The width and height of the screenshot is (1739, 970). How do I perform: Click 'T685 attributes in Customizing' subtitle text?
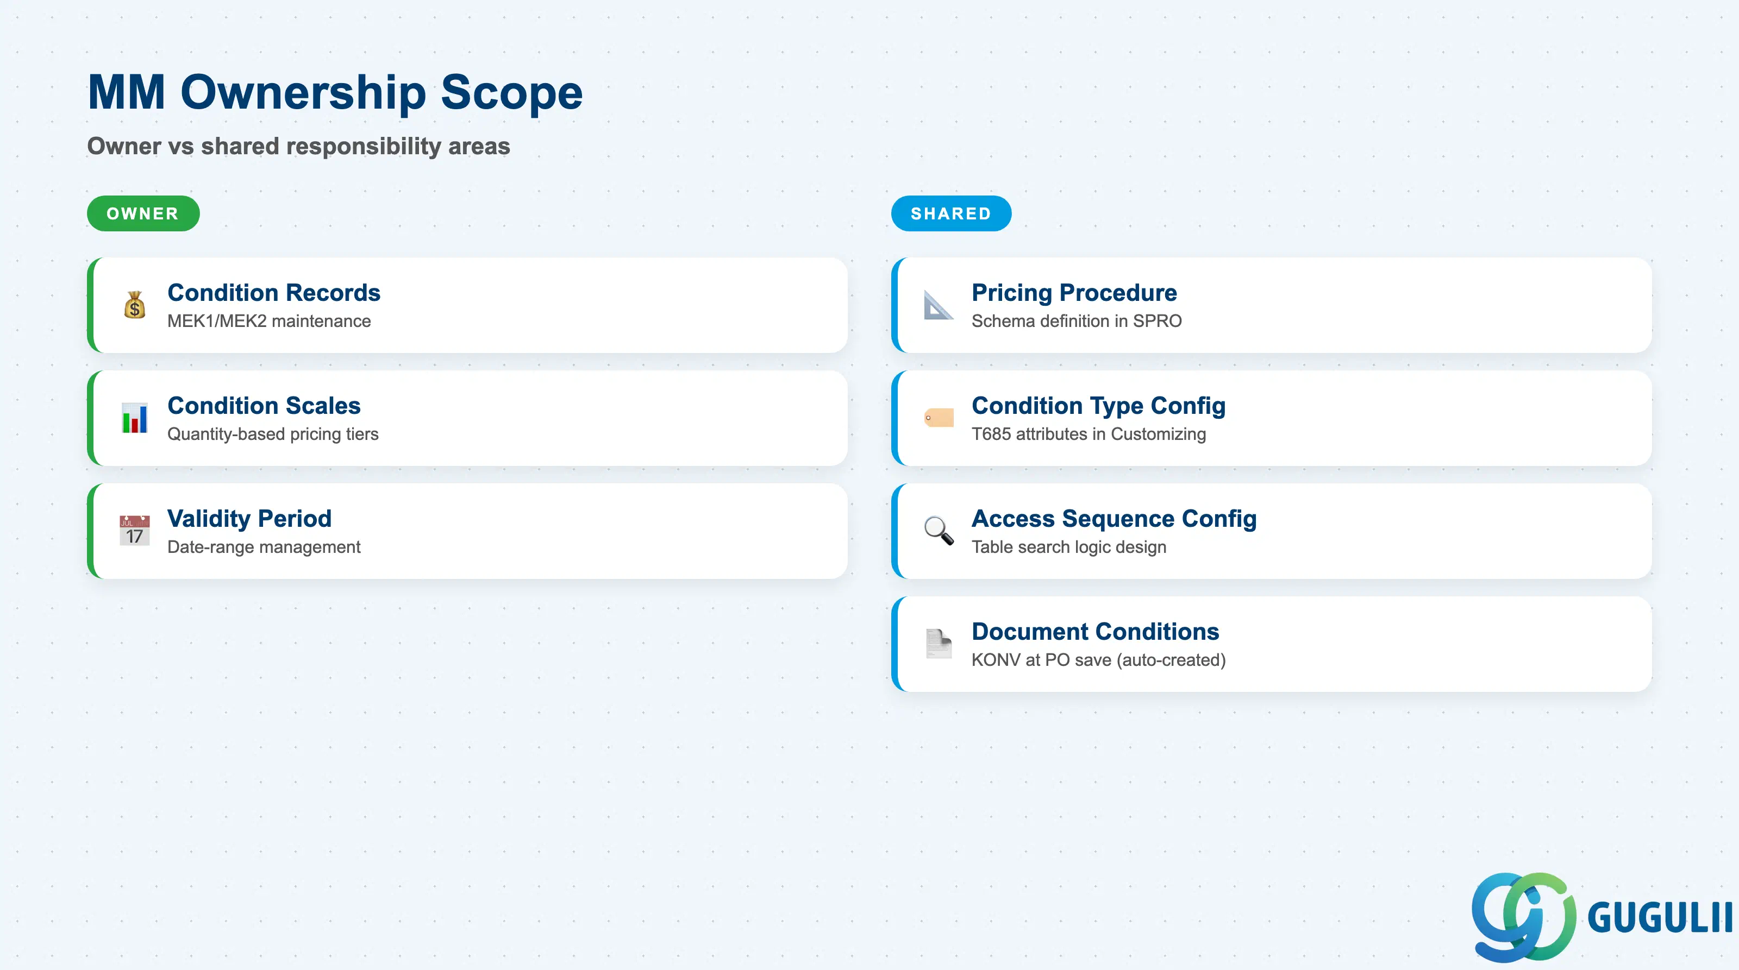pos(1088,434)
